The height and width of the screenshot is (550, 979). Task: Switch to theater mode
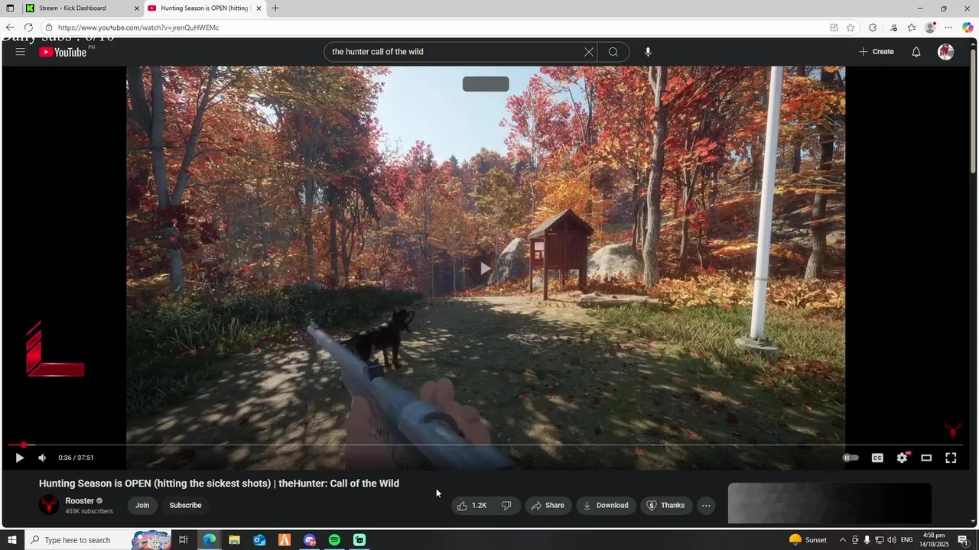click(x=926, y=458)
